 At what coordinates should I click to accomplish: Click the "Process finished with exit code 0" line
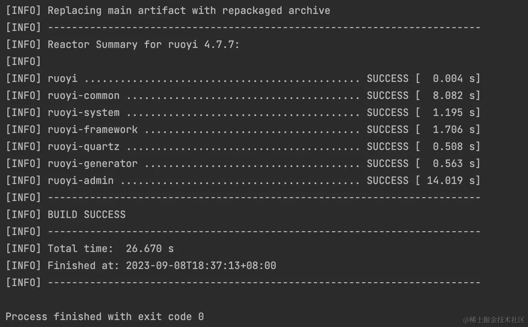pos(105,317)
